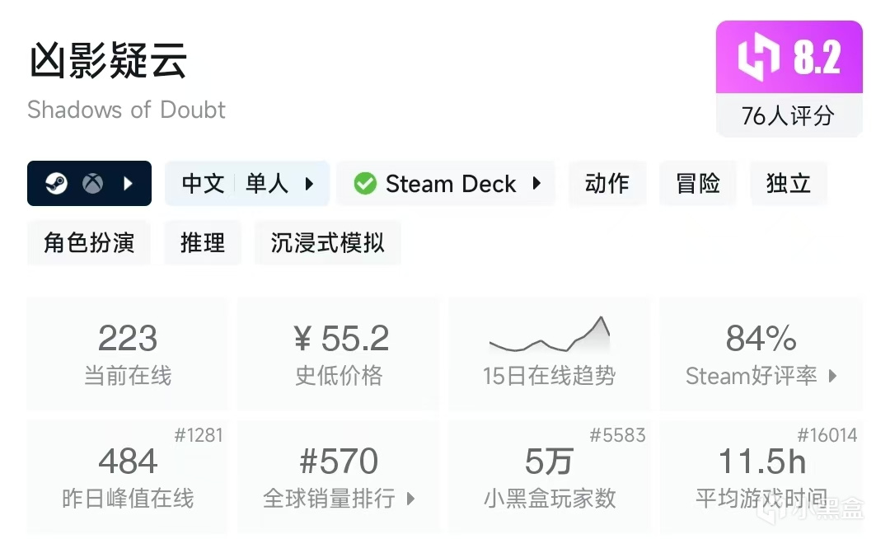
Task: Expand the 中文 单人 language details arrow
Action: pyautogui.click(x=310, y=183)
